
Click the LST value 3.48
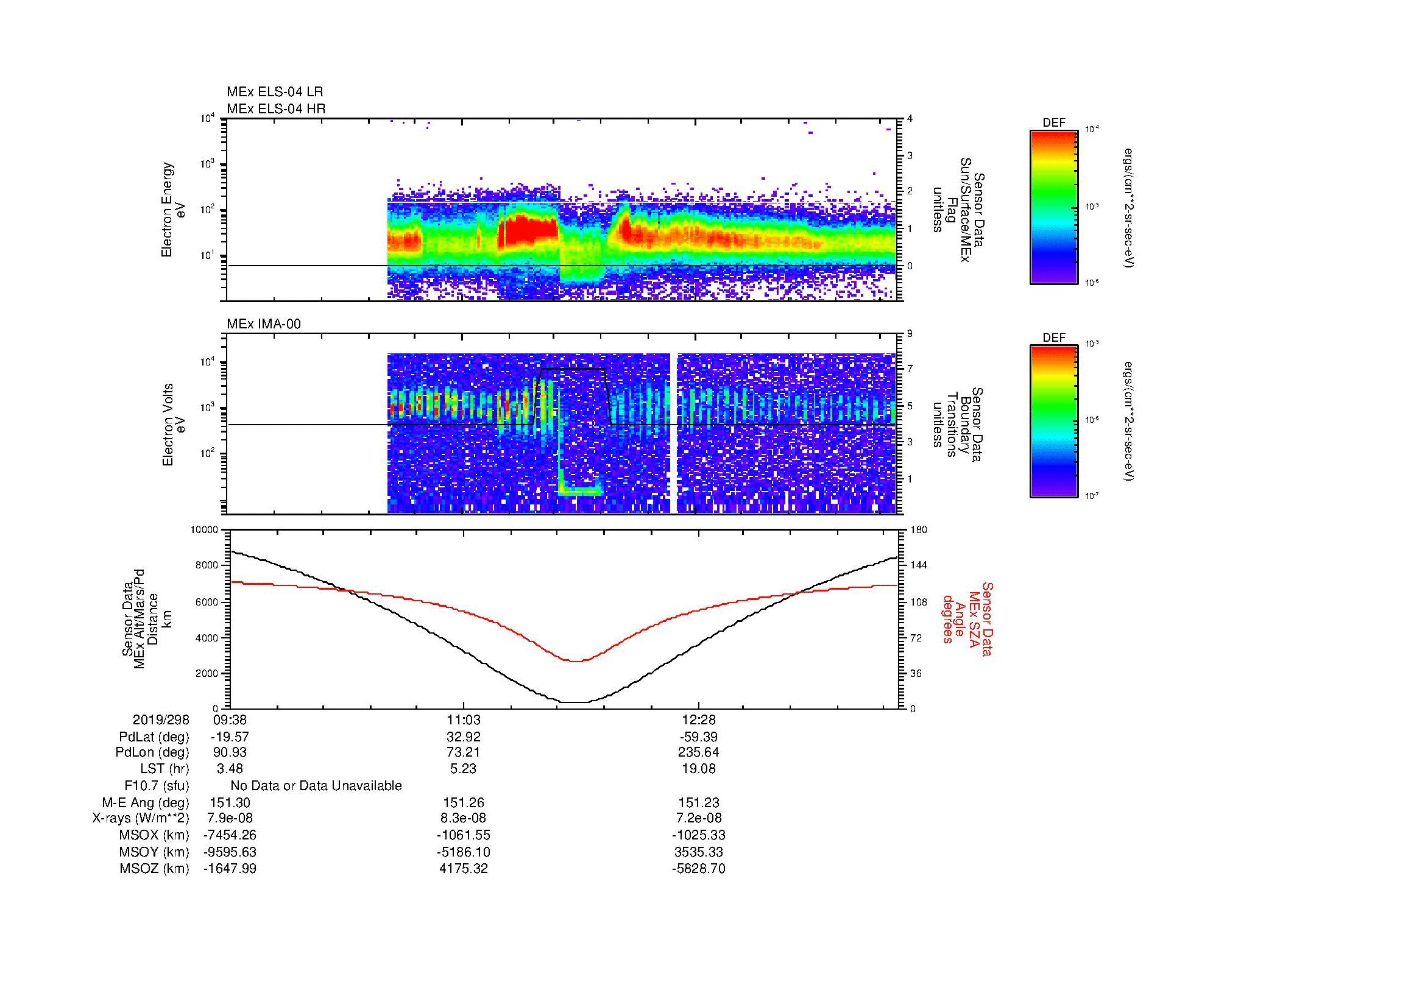coord(230,769)
